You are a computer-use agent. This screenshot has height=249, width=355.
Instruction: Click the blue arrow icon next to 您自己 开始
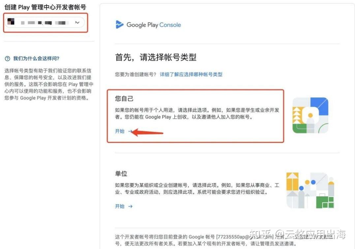130,131
